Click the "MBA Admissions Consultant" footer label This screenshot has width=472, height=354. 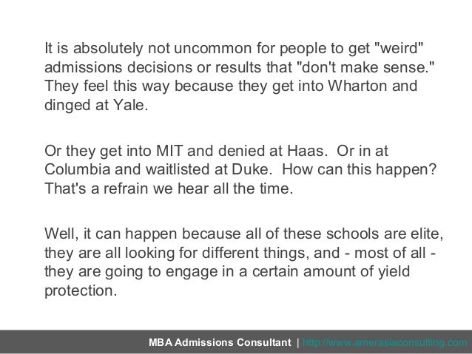[x=220, y=343]
